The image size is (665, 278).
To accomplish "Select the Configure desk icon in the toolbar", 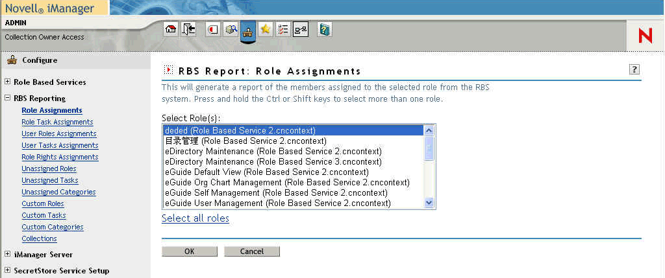I will (x=248, y=31).
